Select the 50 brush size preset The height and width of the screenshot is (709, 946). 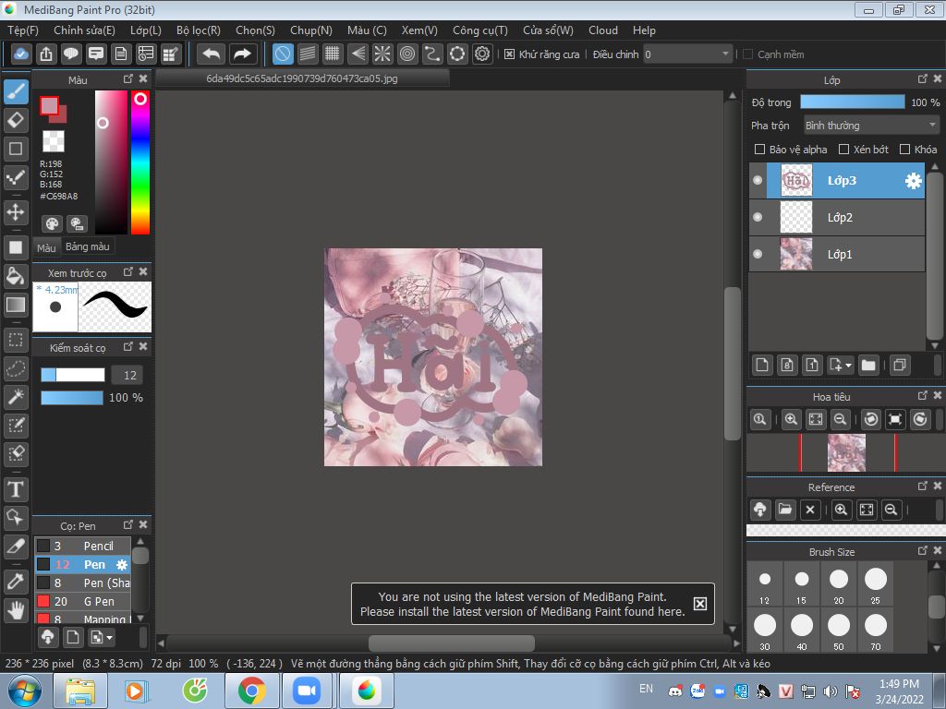[839, 630]
